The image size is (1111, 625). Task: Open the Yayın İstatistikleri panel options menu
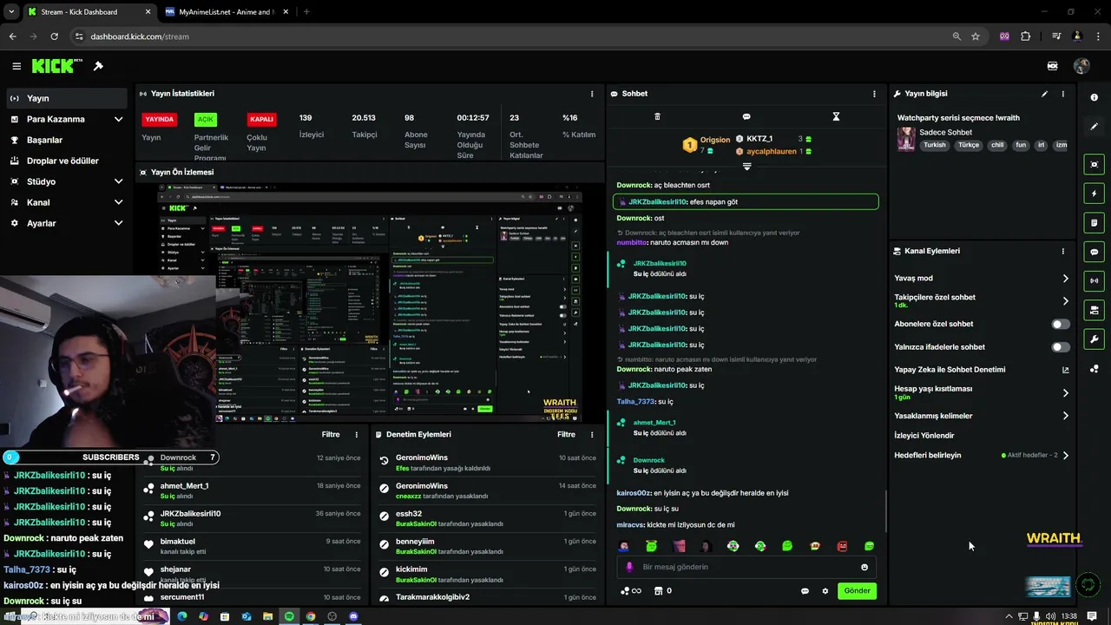tap(592, 94)
